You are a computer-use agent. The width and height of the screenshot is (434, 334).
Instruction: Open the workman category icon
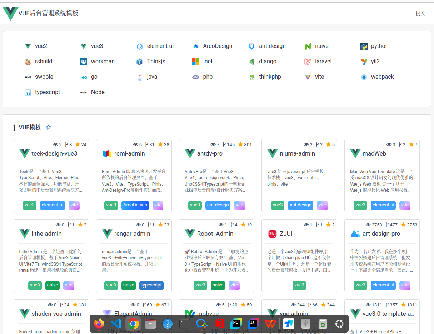point(84,62)
